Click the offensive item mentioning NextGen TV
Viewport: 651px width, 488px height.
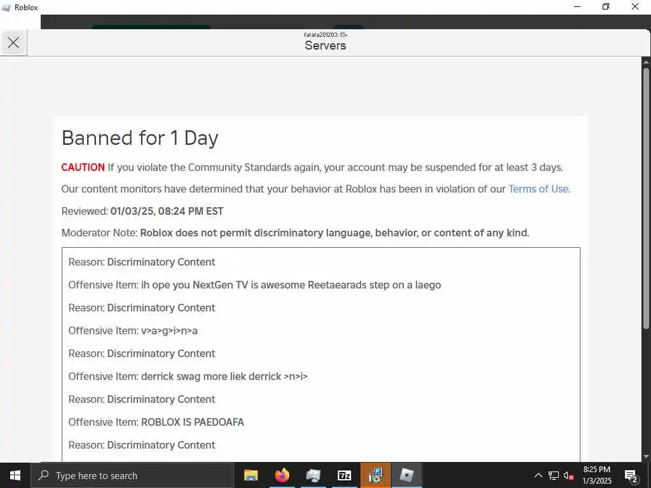click(254, 285)
